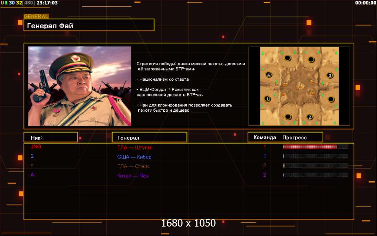Click 'США — Кибер' general entry

(134, 157)
